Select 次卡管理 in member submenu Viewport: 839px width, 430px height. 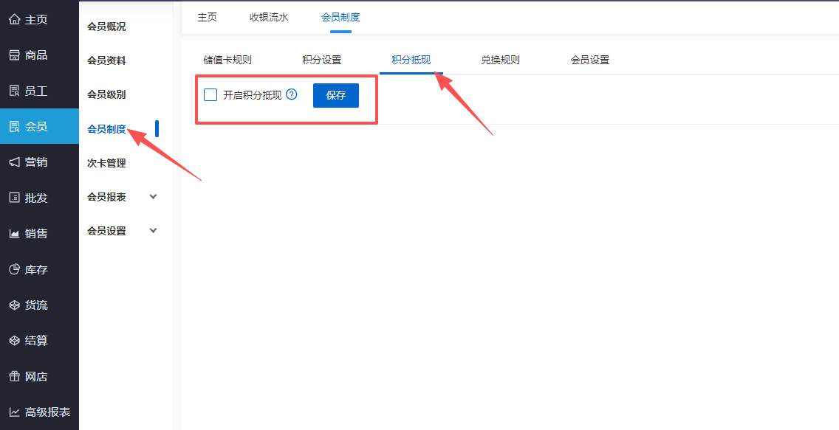coord(106,163)
